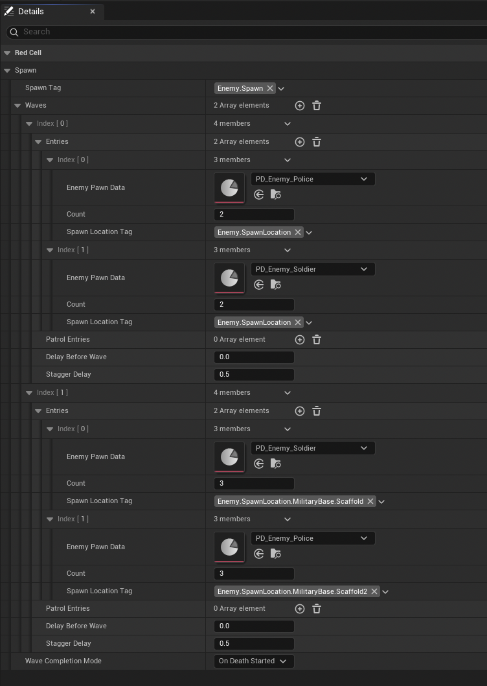Collapse the Red Cell category

7,53
